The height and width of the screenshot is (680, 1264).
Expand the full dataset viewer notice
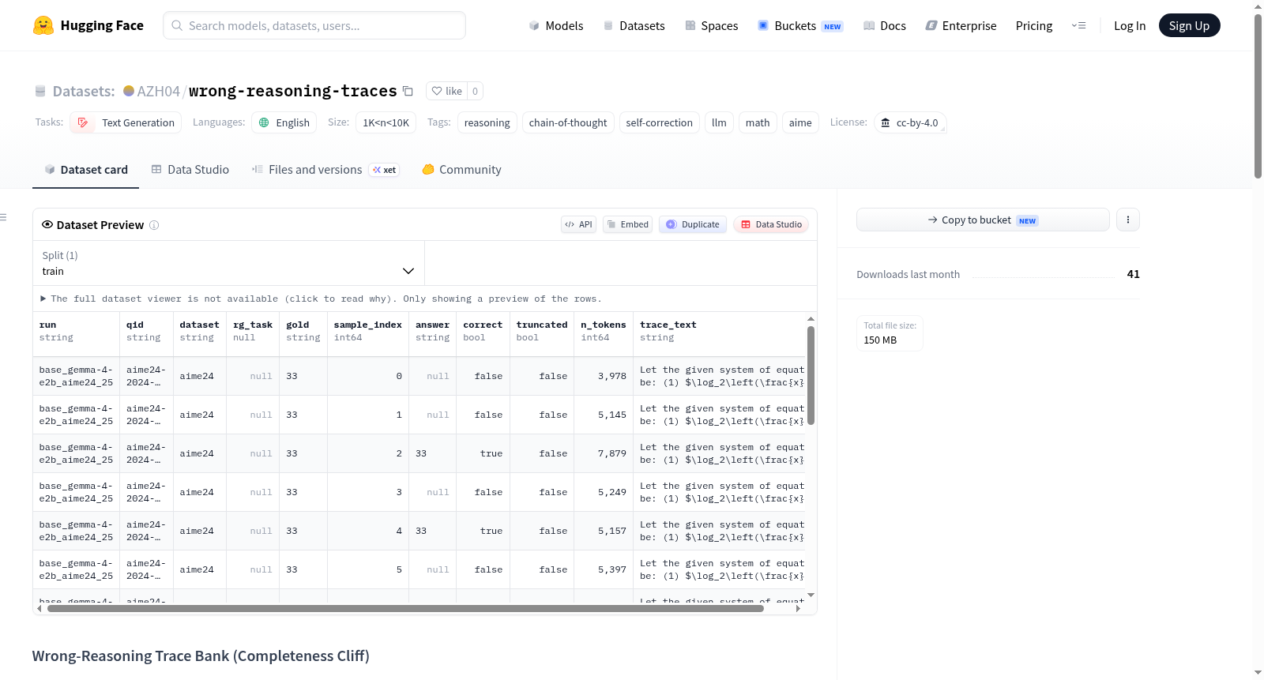[x=322, y=299]
